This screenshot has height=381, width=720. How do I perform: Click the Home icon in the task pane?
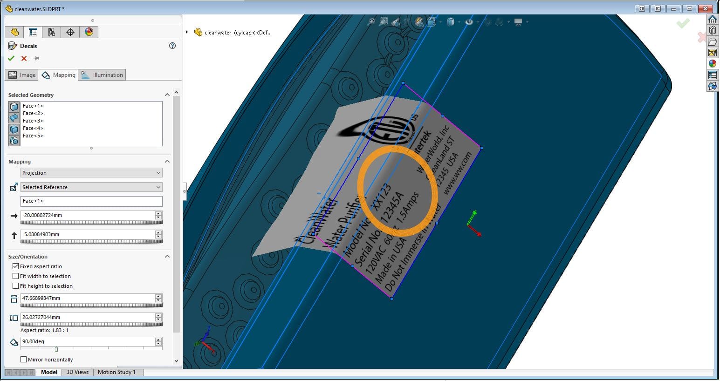(713, 20)
